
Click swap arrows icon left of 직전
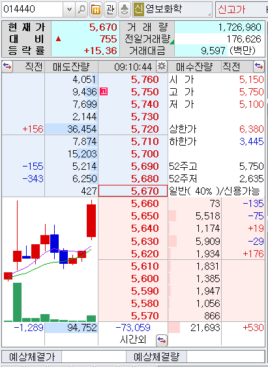[7, 67]
